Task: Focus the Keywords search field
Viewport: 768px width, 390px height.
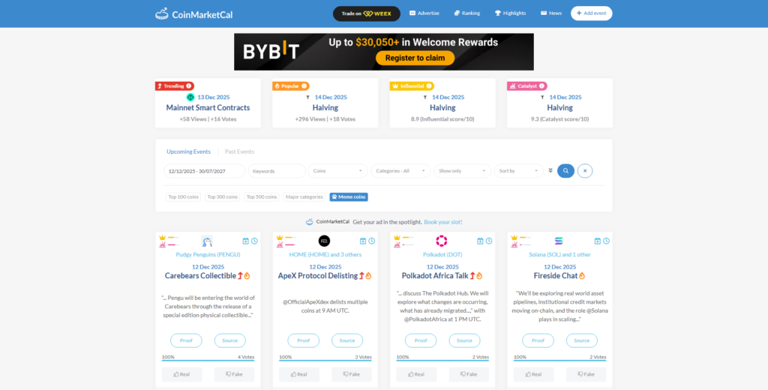Action: pos(277,171)
